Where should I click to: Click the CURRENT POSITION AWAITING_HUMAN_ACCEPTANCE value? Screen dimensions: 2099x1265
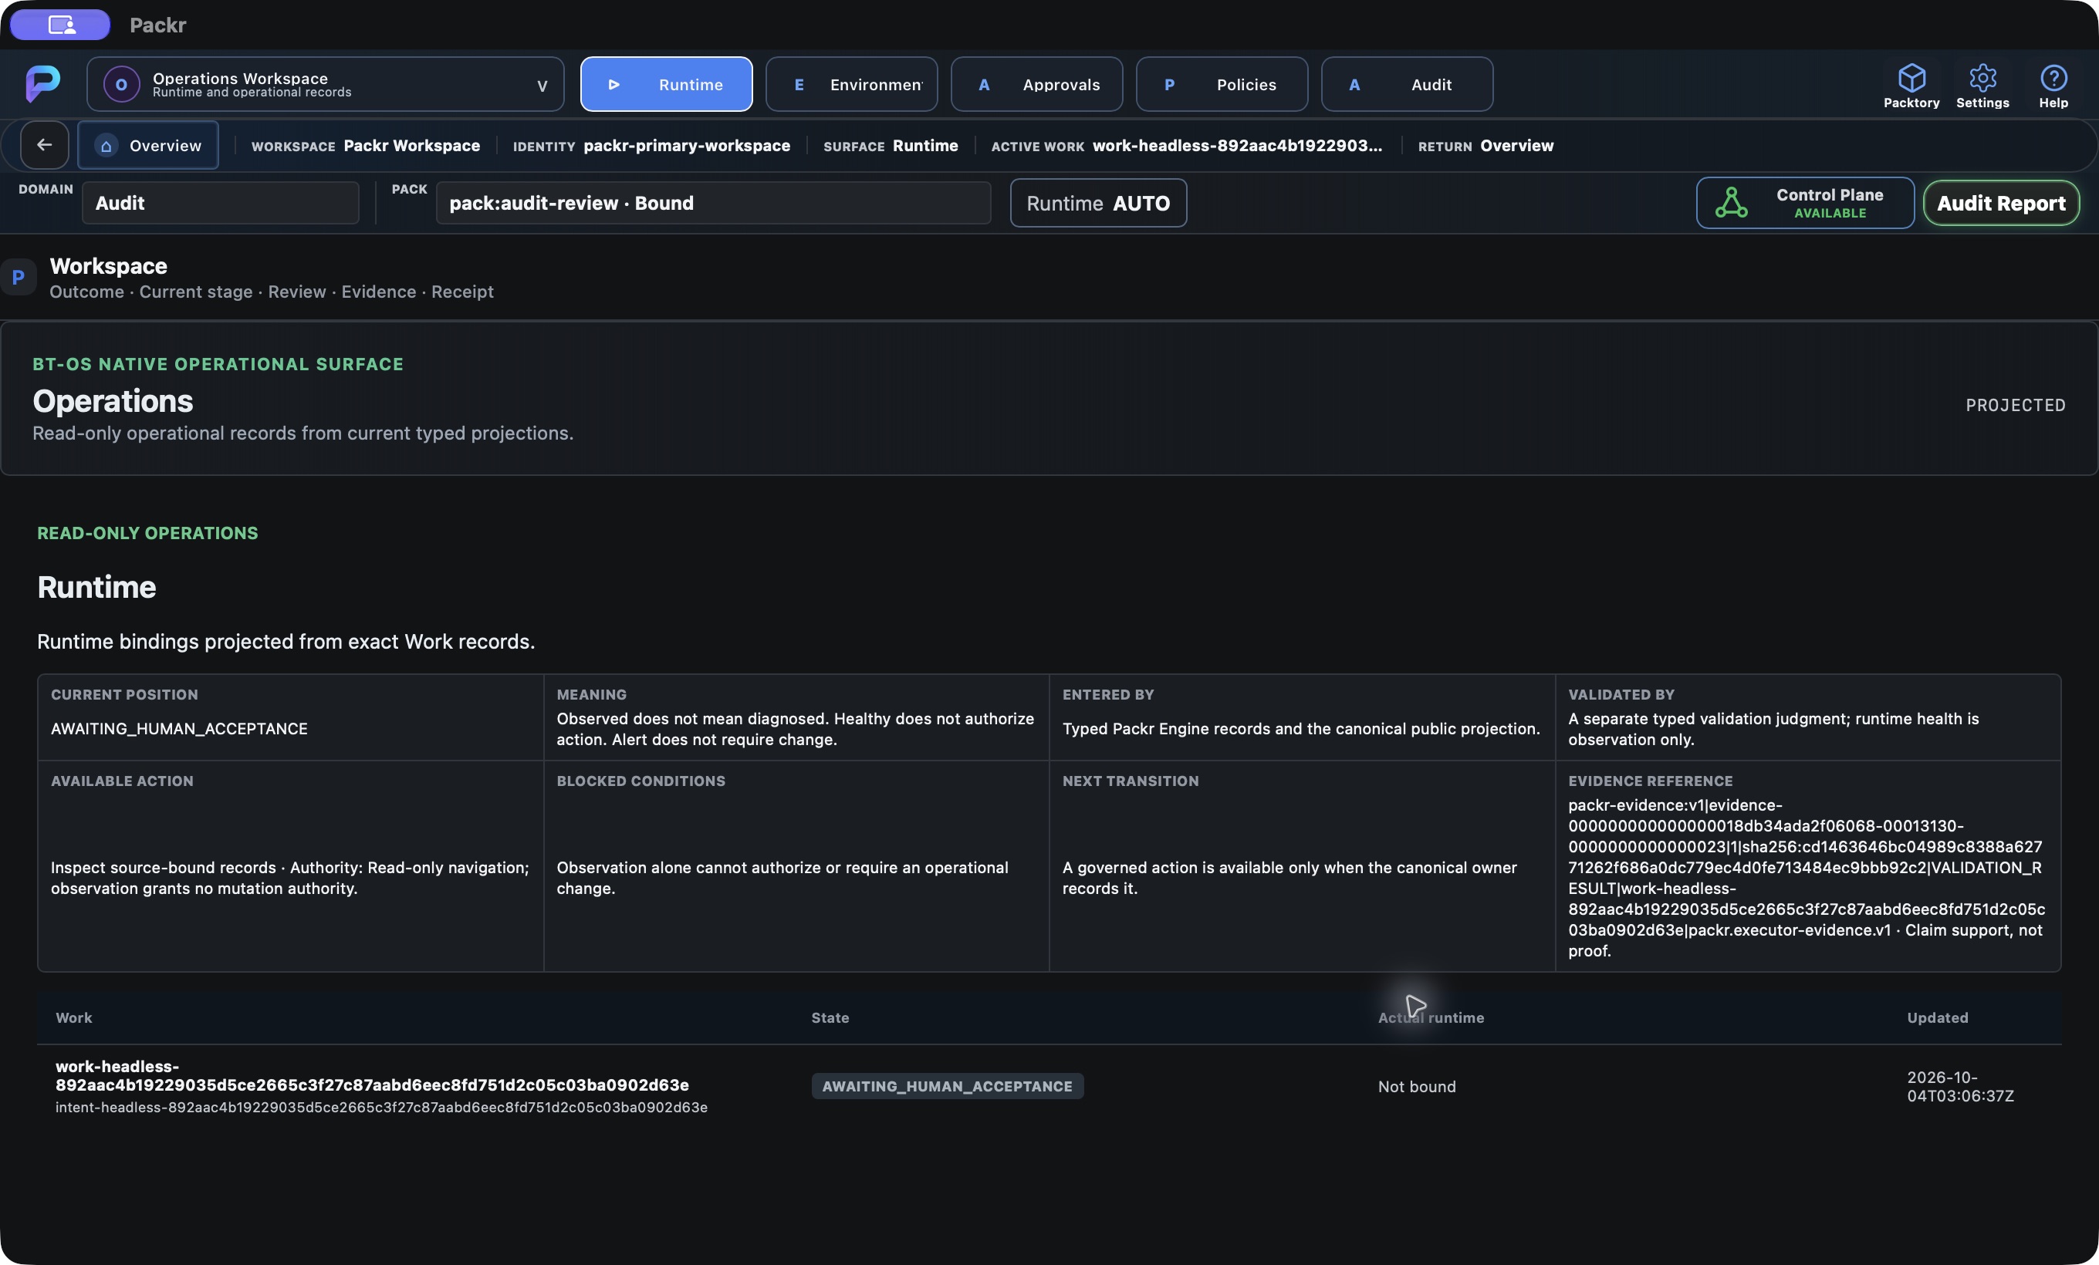click(179, 729)
